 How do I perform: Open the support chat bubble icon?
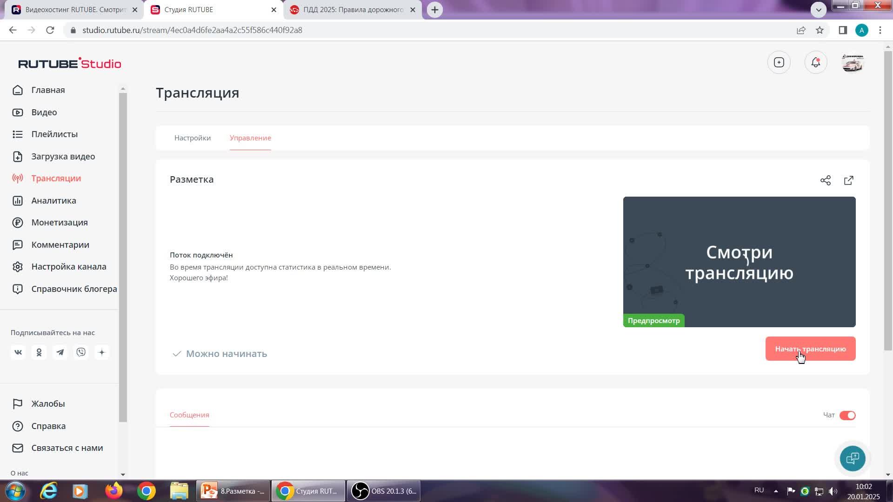(x=852, y=458)
